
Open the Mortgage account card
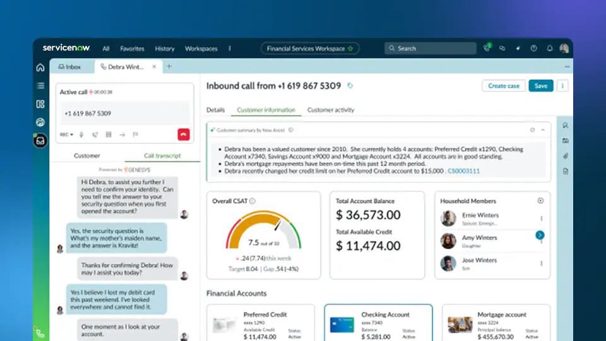click(496, 323)
